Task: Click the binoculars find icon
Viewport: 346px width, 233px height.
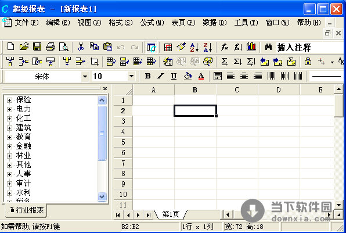Action: 268,47
